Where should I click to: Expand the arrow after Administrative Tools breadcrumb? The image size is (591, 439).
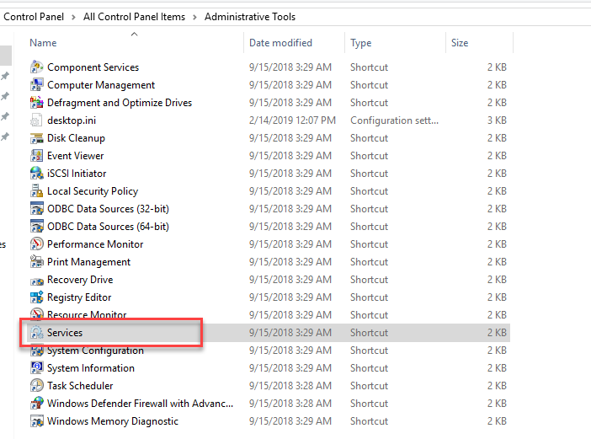[303, 17]
